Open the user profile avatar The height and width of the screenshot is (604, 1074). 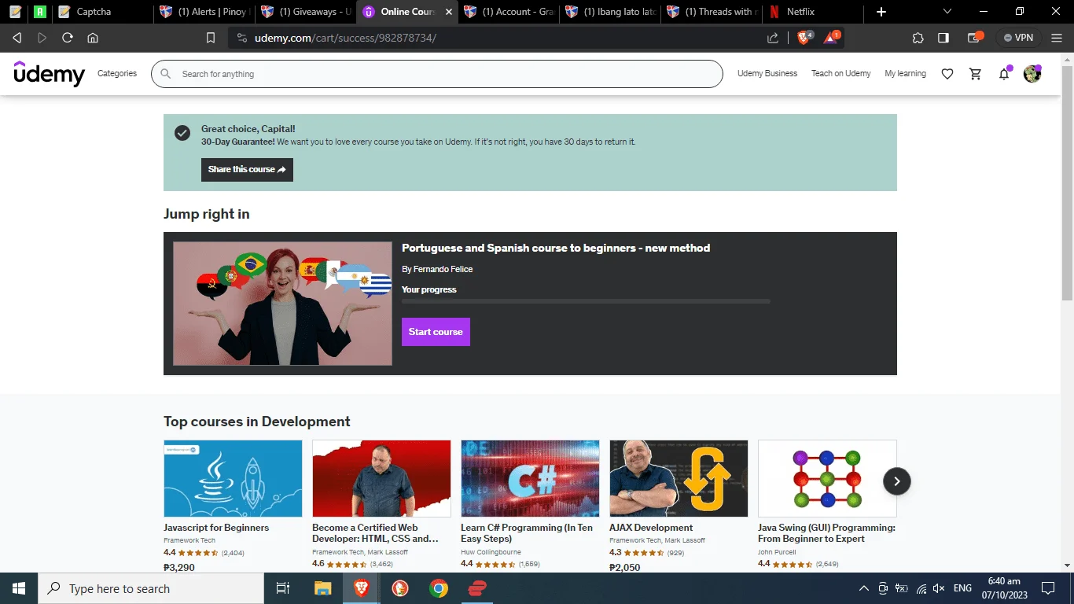point(1032,74)
